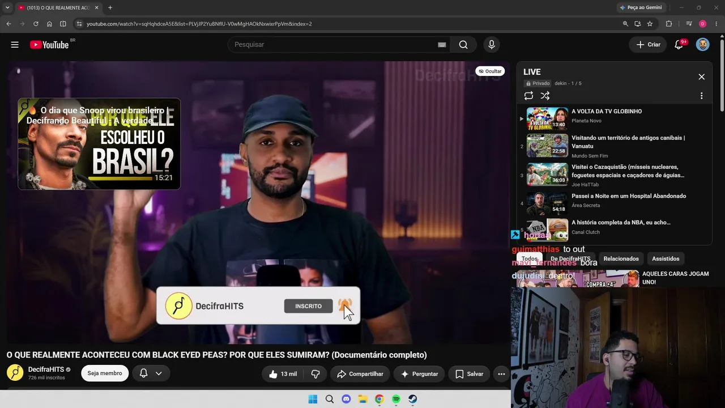Click the search magnifier button
This screenshot has width=725, height=408.
[463, 45]
